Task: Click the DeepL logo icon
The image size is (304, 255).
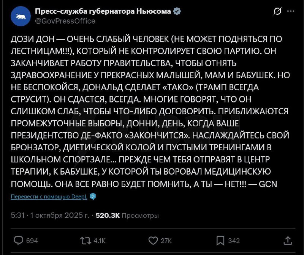Action: (x=93, y=197)
